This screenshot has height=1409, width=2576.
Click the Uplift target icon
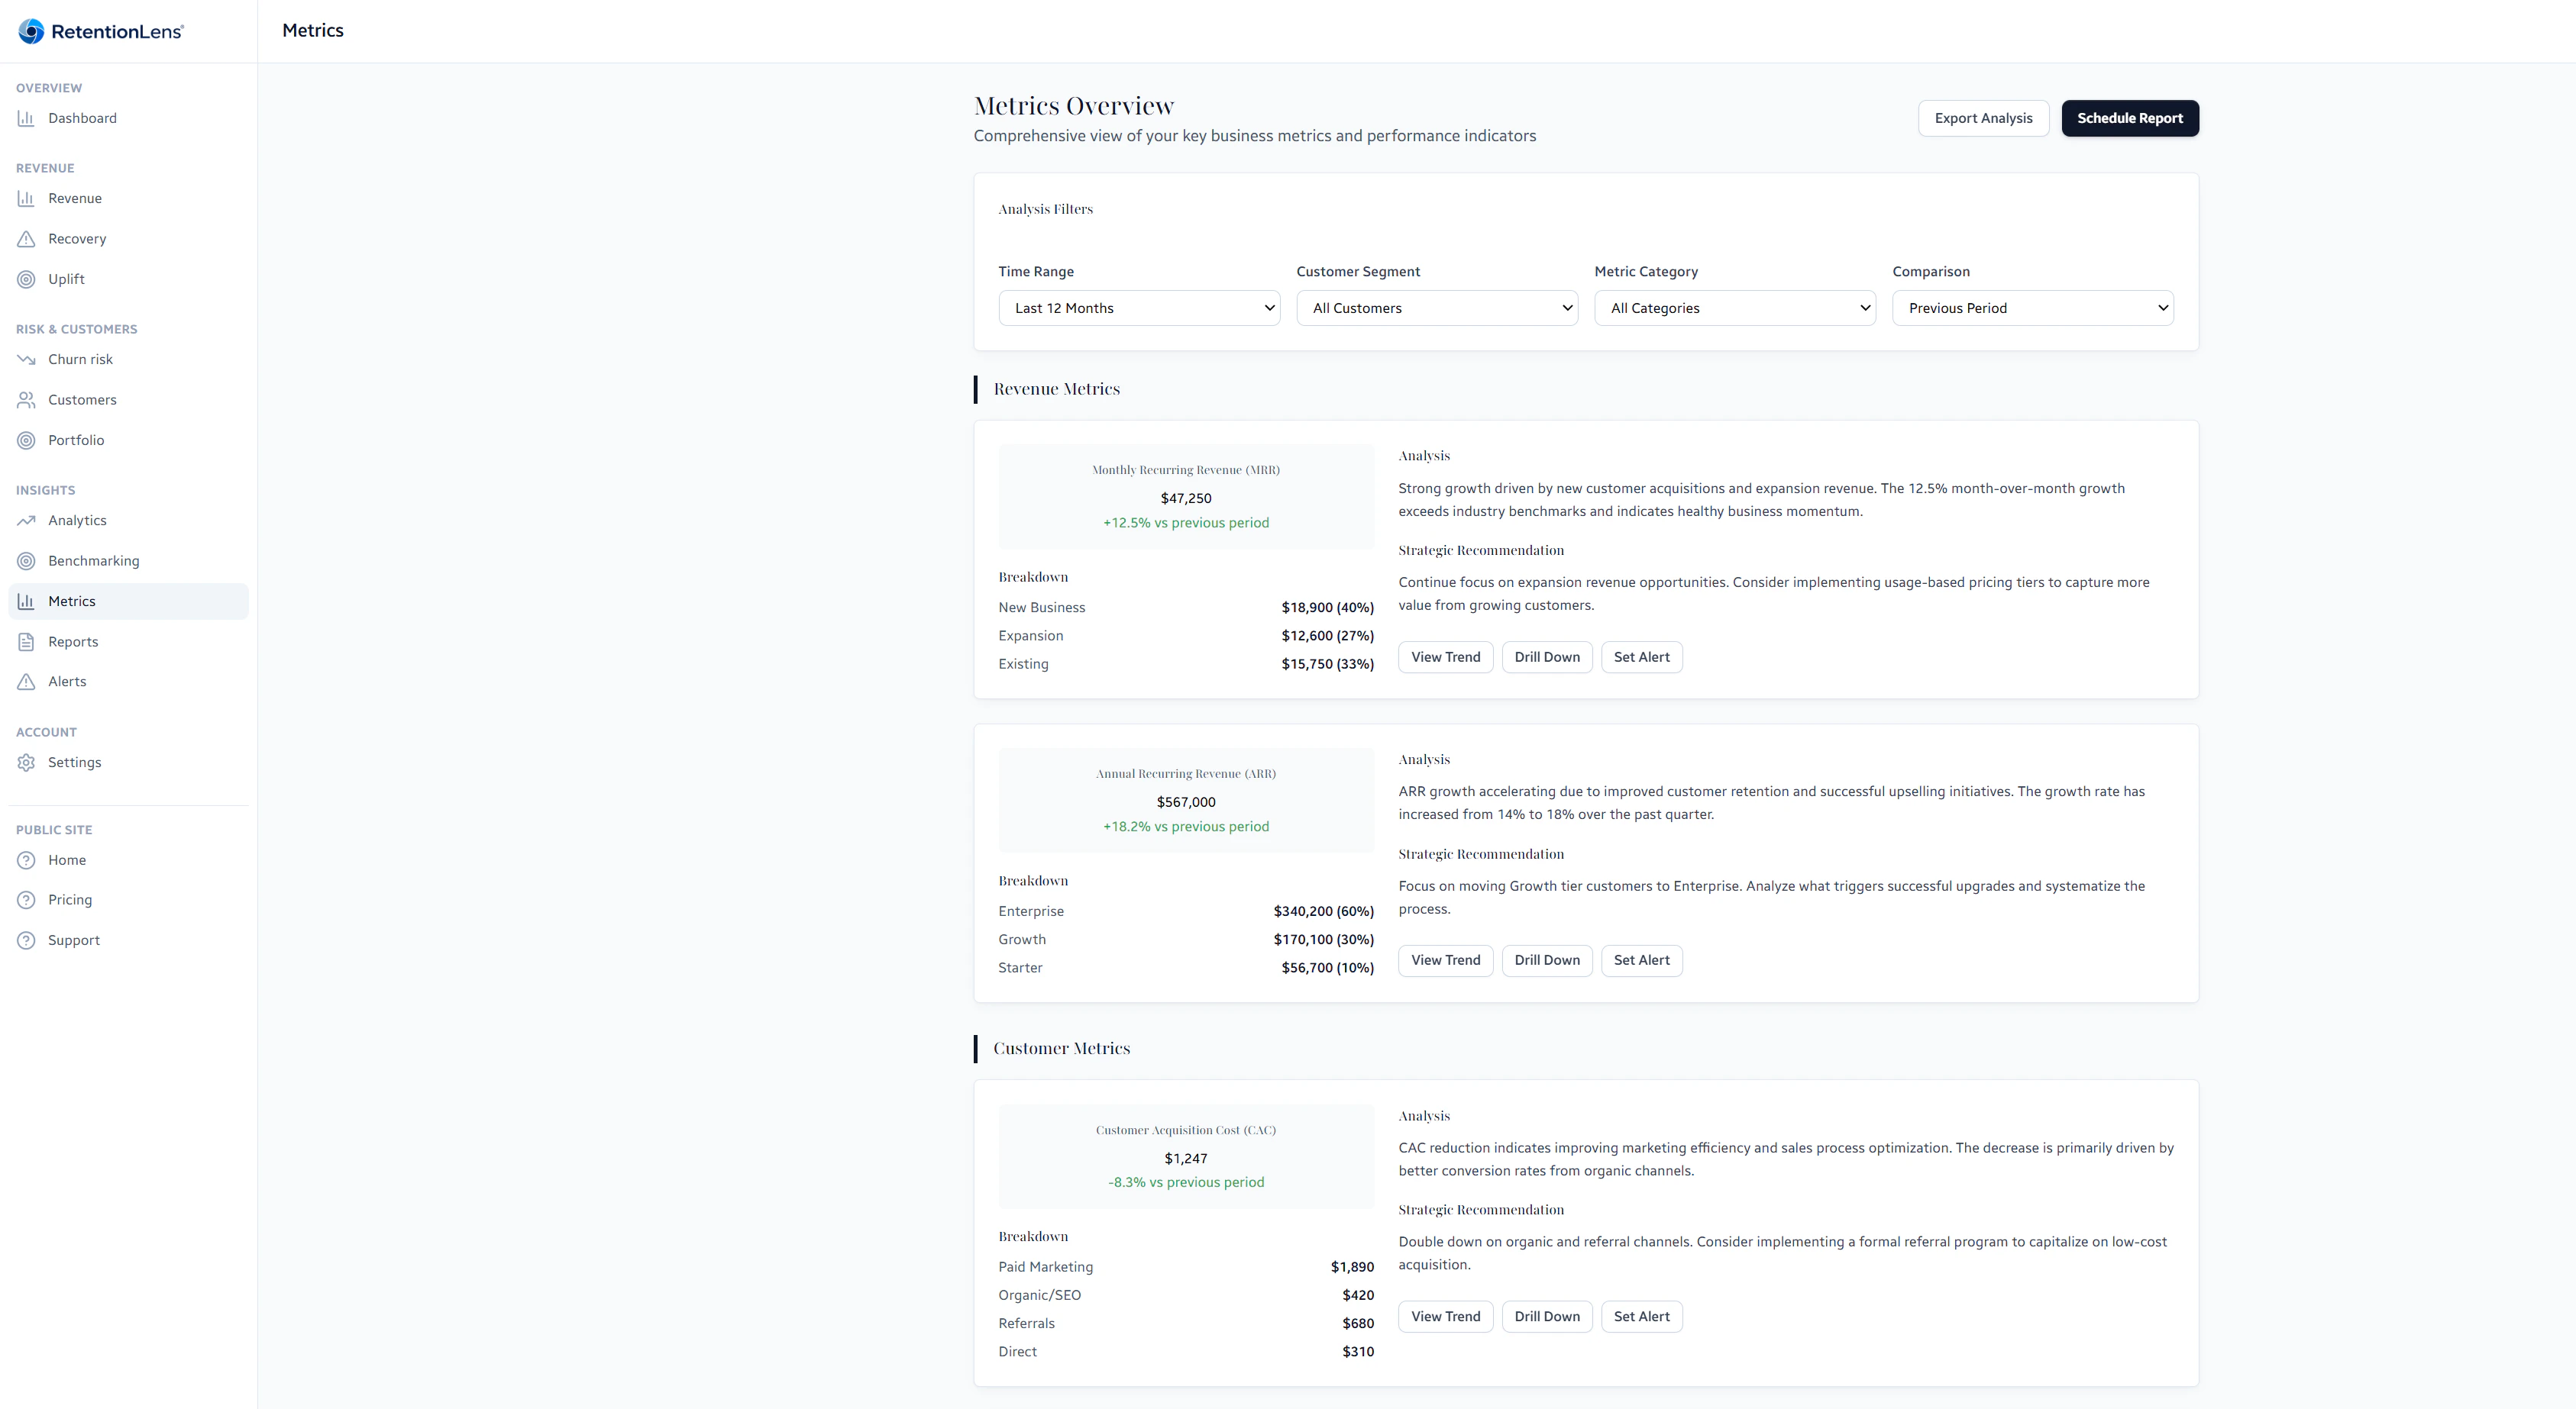tap(26, 279)
